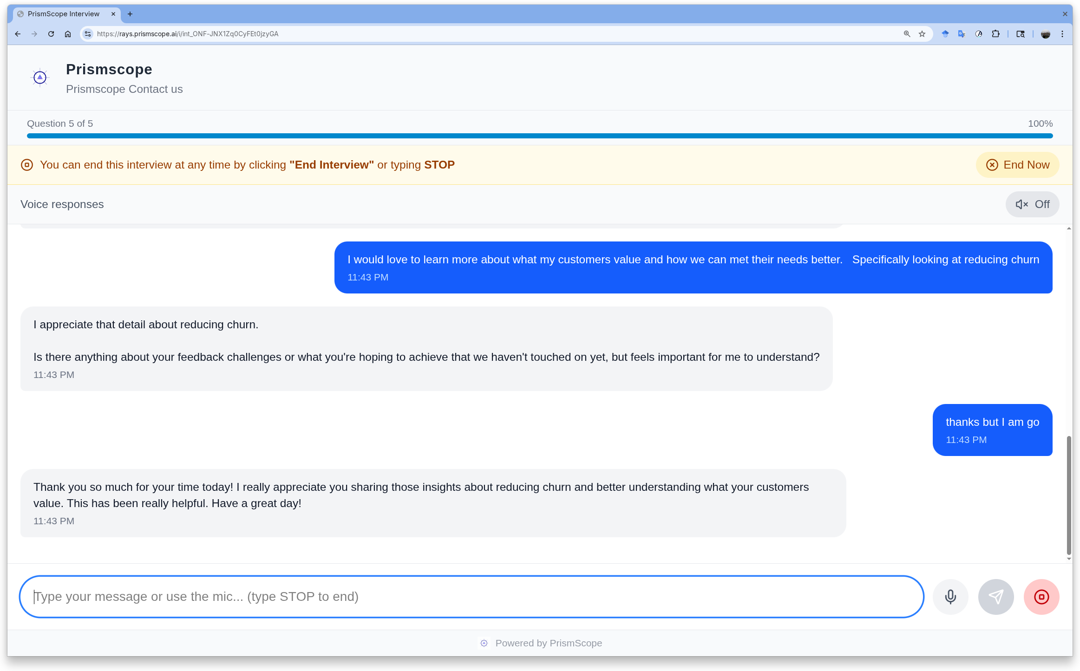
Task: Click the browser back arrow
Action: [18, 34]
